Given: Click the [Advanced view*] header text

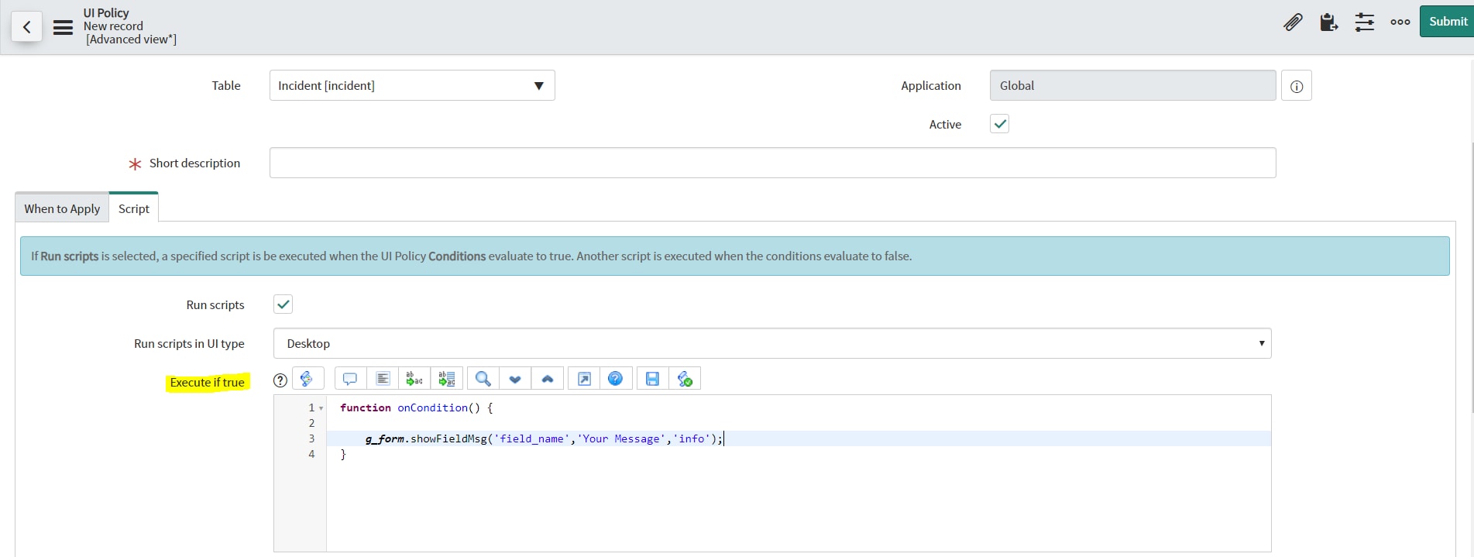Looking at the screenshot, I should click(131, 40).
